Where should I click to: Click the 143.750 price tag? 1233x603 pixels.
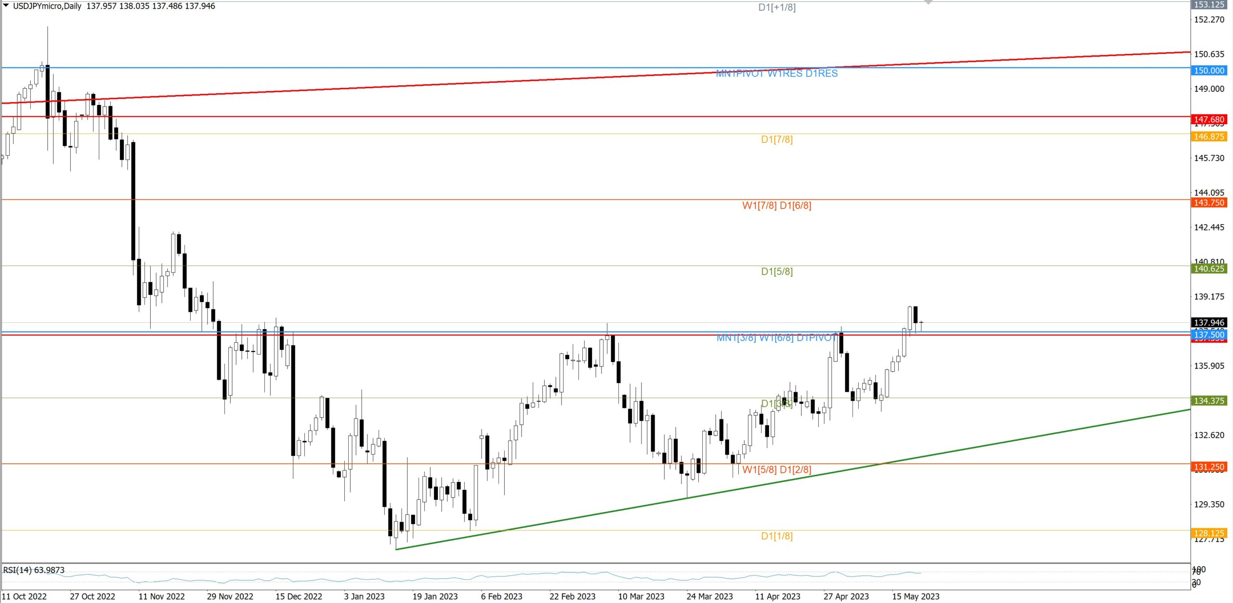click(x=1209, y=203)
